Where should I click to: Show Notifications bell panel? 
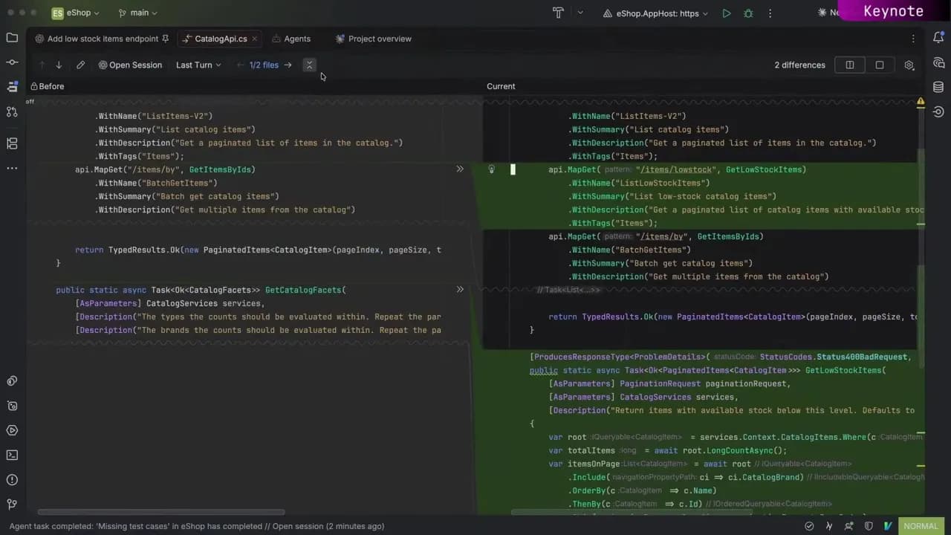(x=938, y=38)
